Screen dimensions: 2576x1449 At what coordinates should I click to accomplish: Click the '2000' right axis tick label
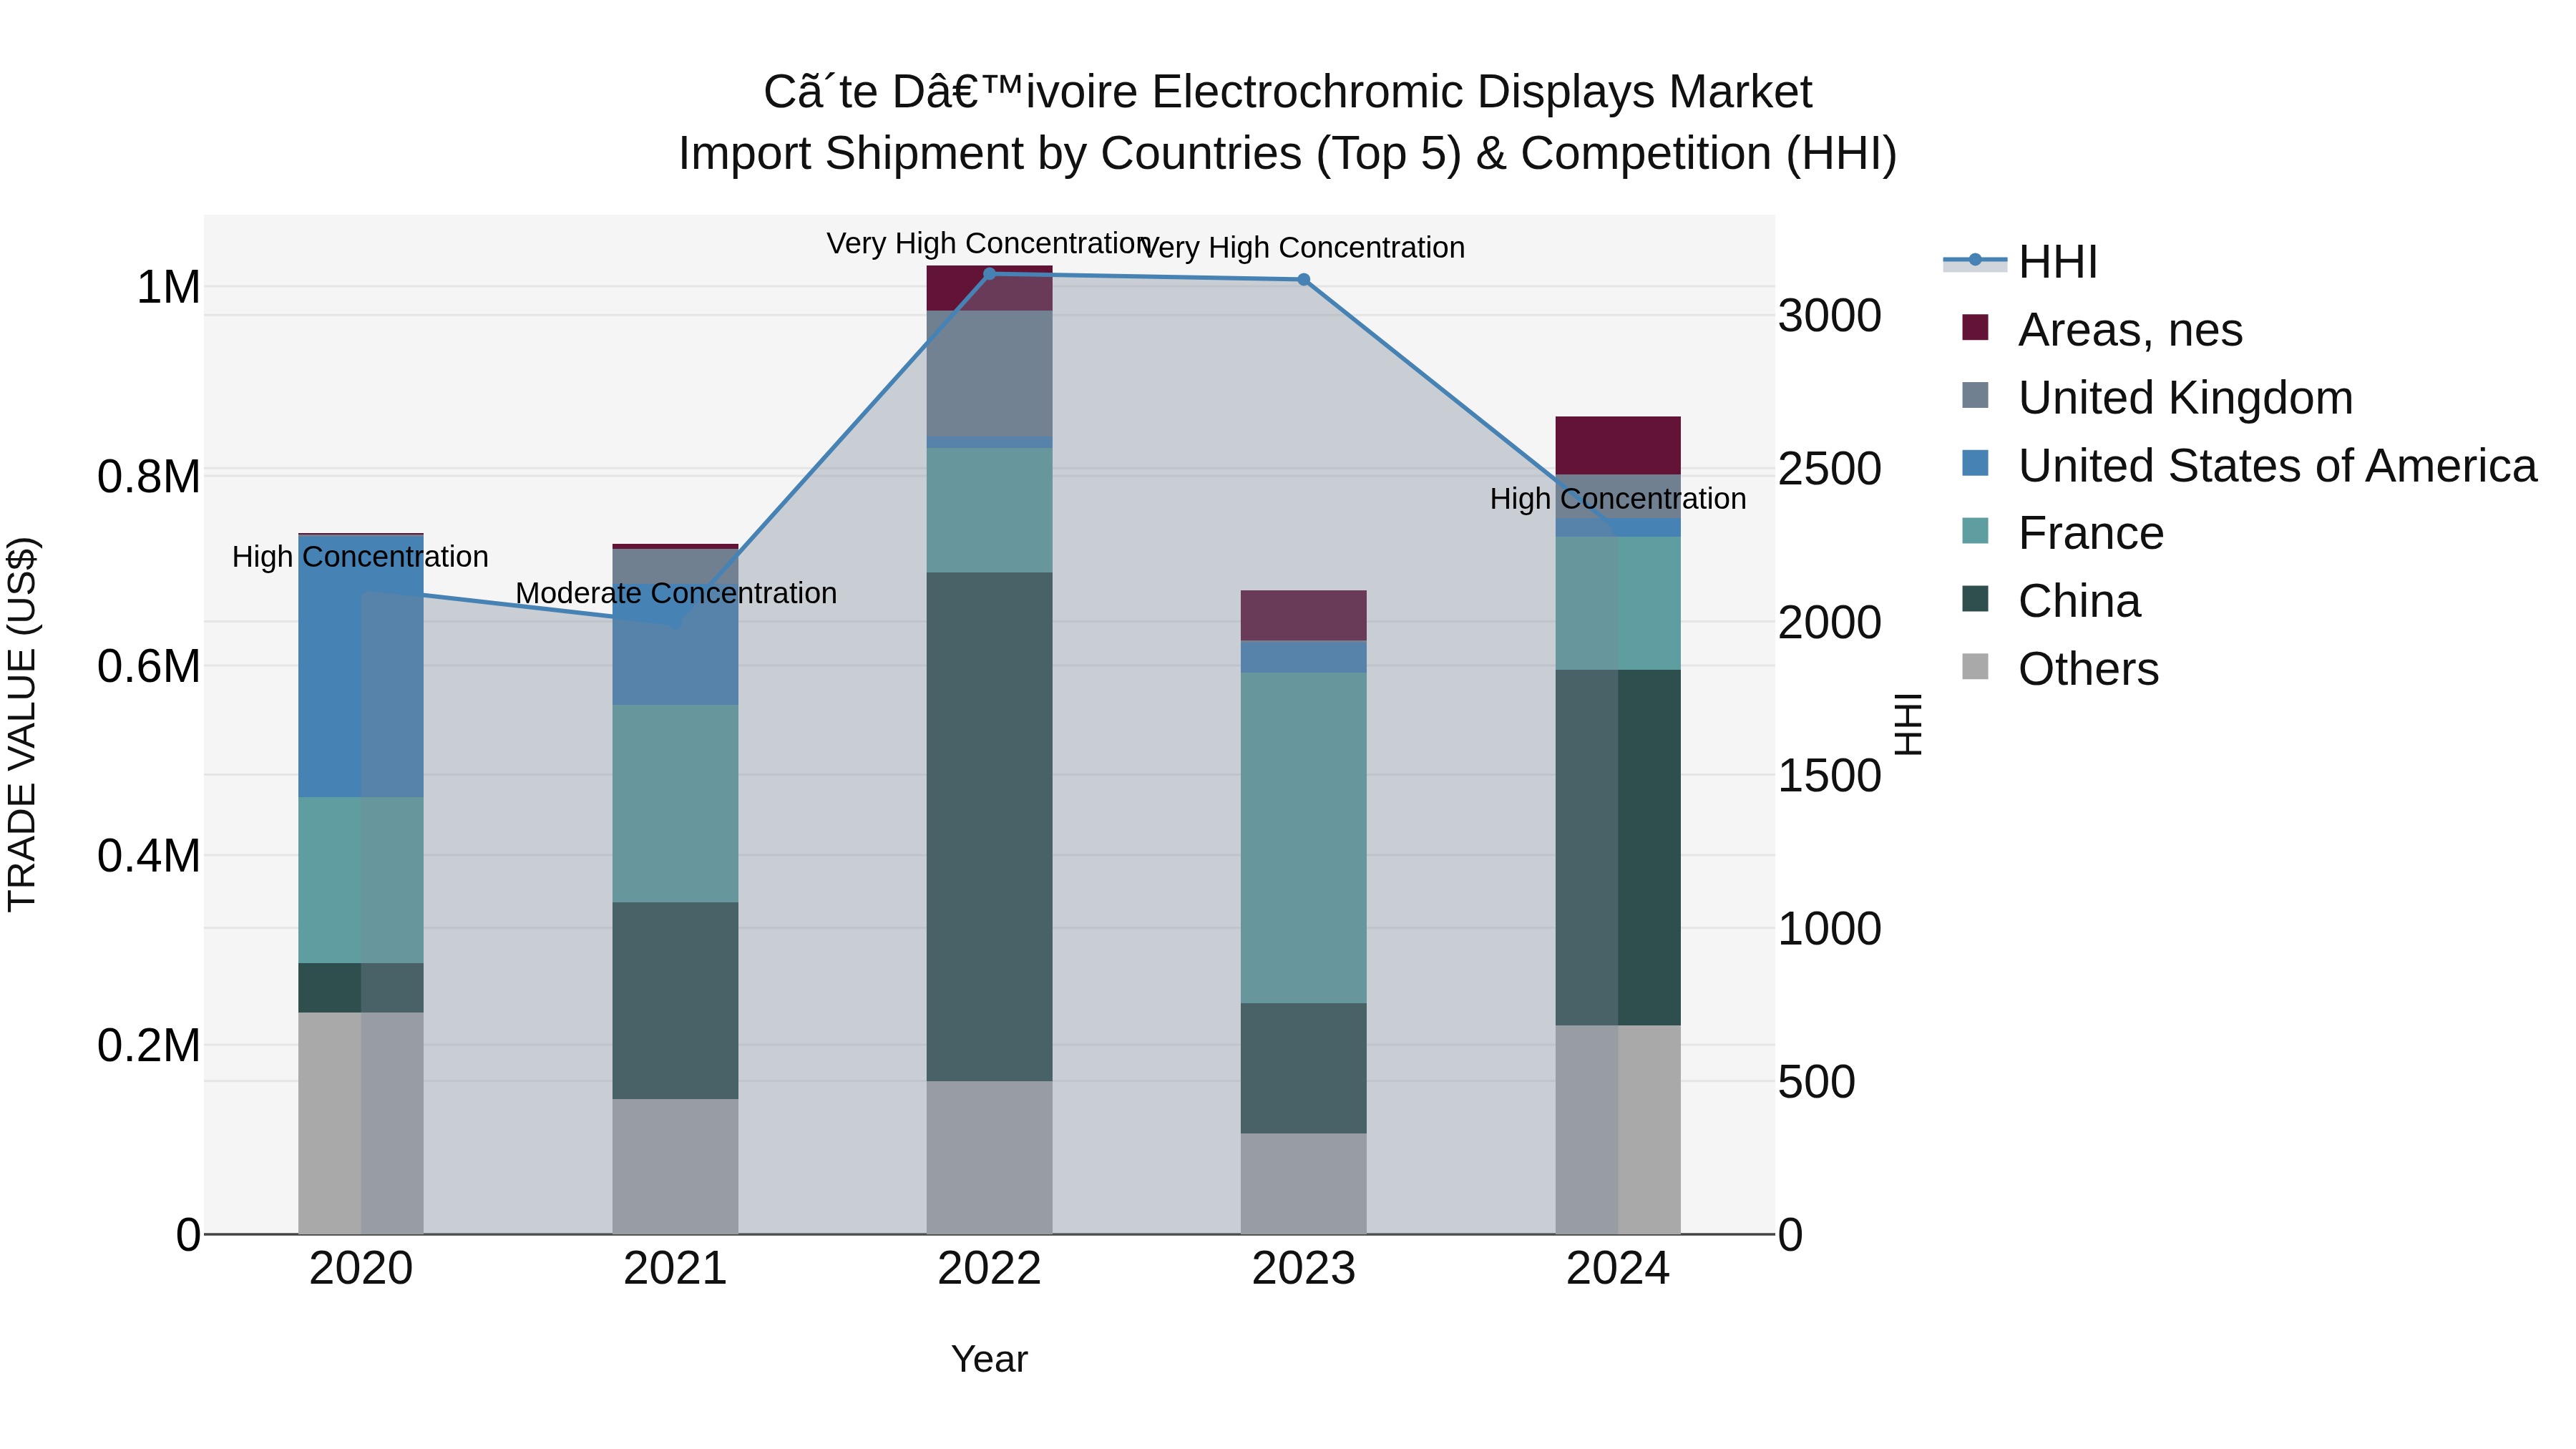tap(1830, 622)
